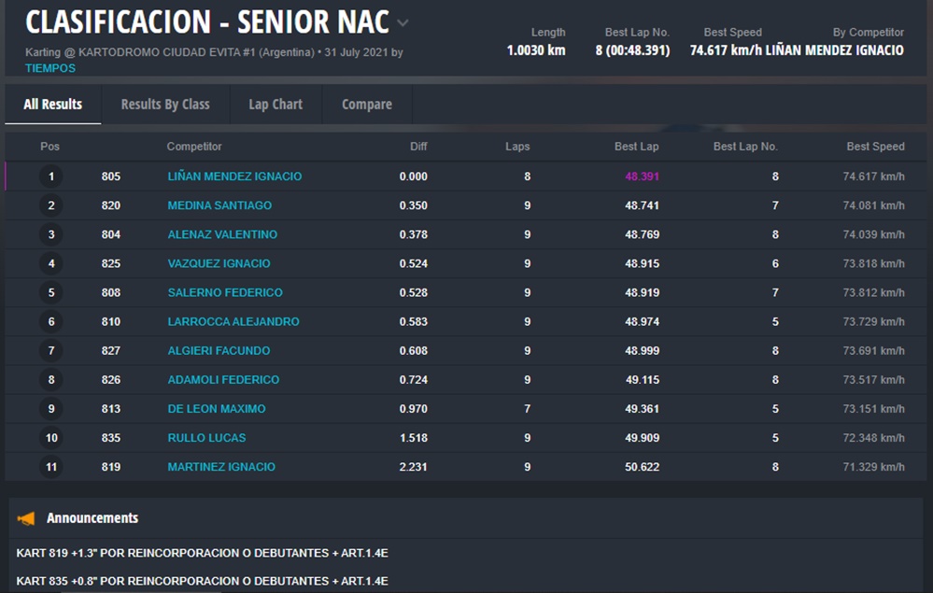Click the Pos column header
This screenshot has width=933, height=593.
click(x=49, y=147)
